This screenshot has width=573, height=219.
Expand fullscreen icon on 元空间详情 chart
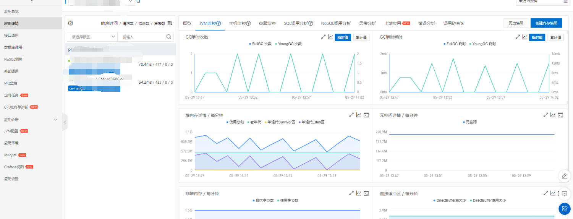(546, 115)
